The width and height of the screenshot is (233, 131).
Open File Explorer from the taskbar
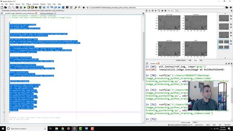pyautogui.click(x=56, y=128)
